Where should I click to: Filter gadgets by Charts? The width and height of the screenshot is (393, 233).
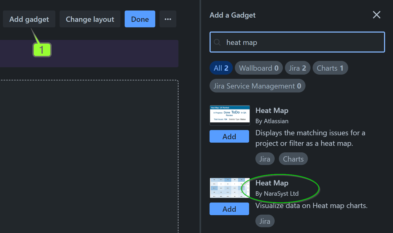point(330,68)
